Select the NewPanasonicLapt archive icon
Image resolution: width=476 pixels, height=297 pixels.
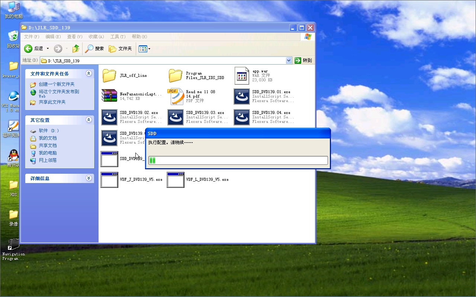point(109,96)
